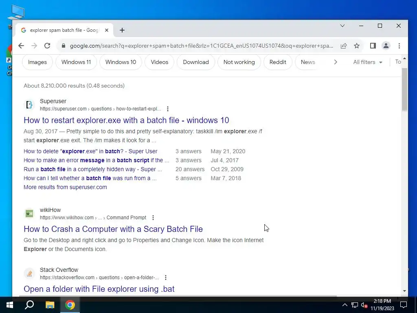
Task: Show hidden system tray icons
Action: 345,305
